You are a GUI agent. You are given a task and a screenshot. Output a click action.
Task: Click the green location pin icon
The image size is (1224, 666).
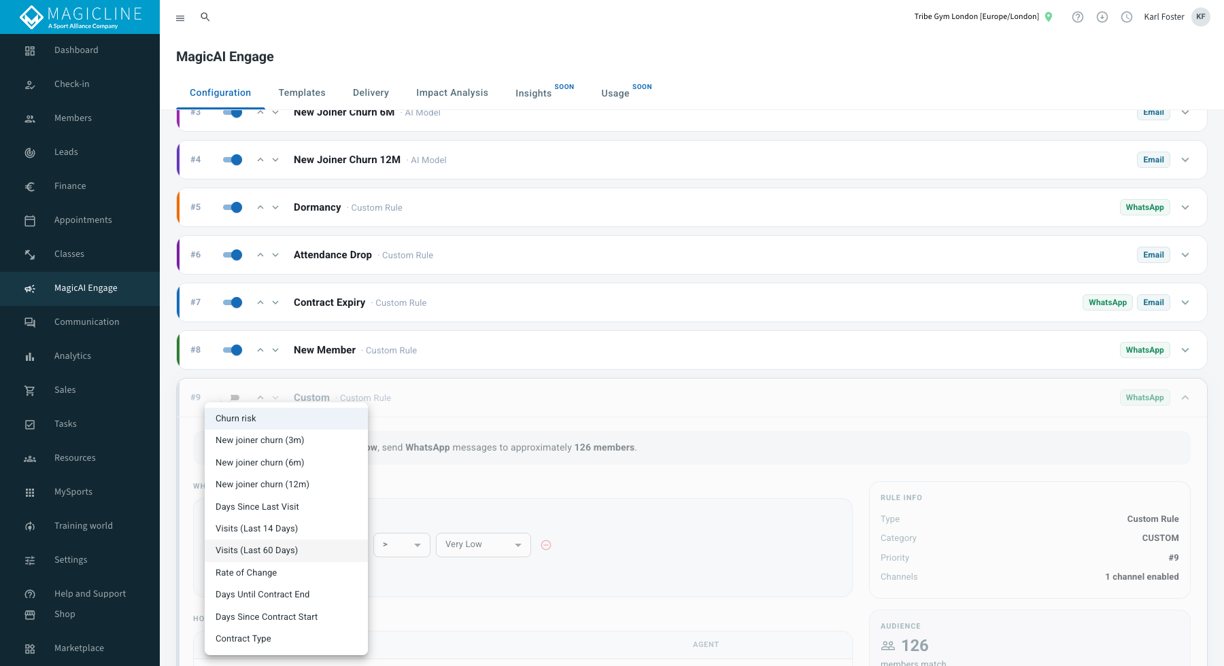1049,17
